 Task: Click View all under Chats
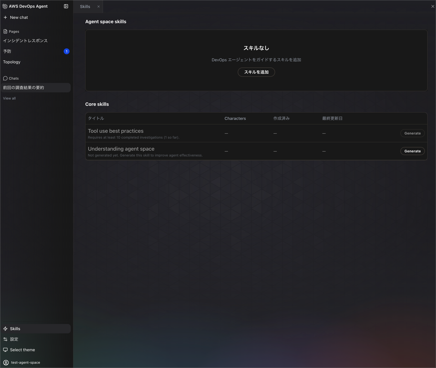point(9,98)
